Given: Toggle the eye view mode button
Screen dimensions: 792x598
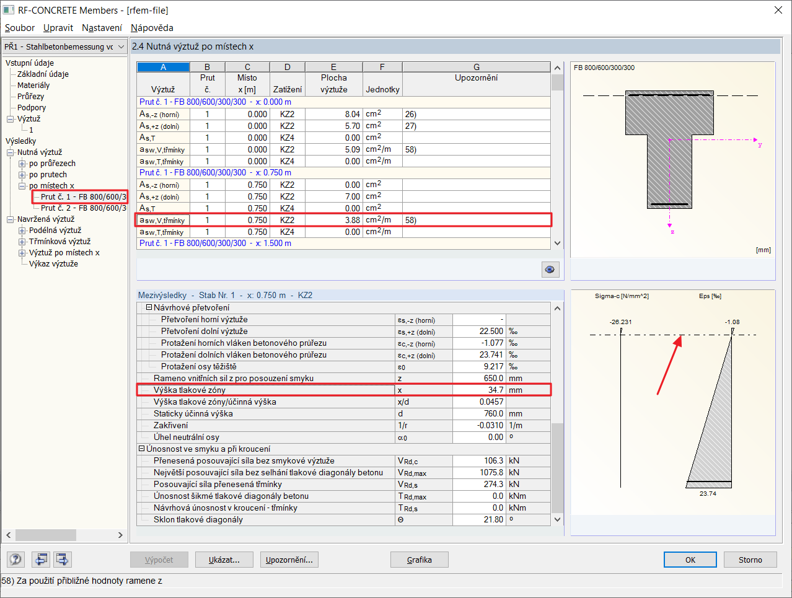Looking at the screenshot, I should (550, 269).
